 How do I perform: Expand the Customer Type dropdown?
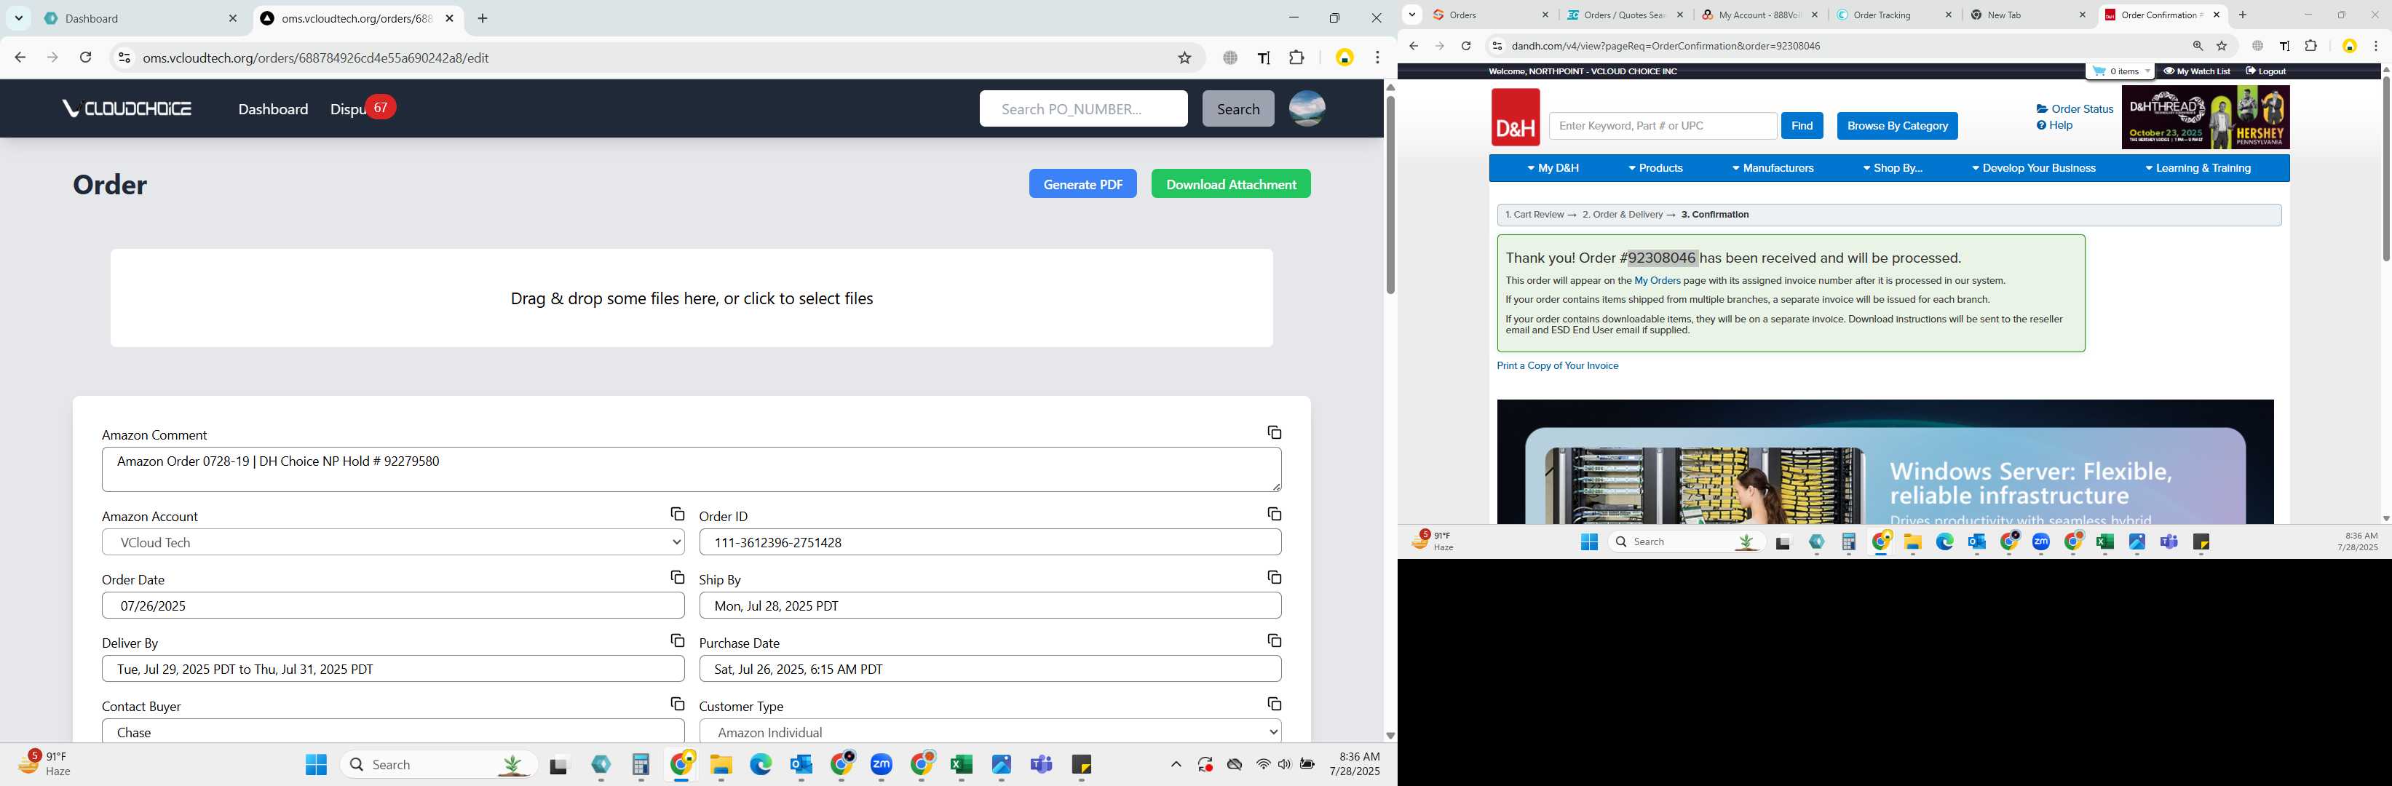[x=990, y=731]
